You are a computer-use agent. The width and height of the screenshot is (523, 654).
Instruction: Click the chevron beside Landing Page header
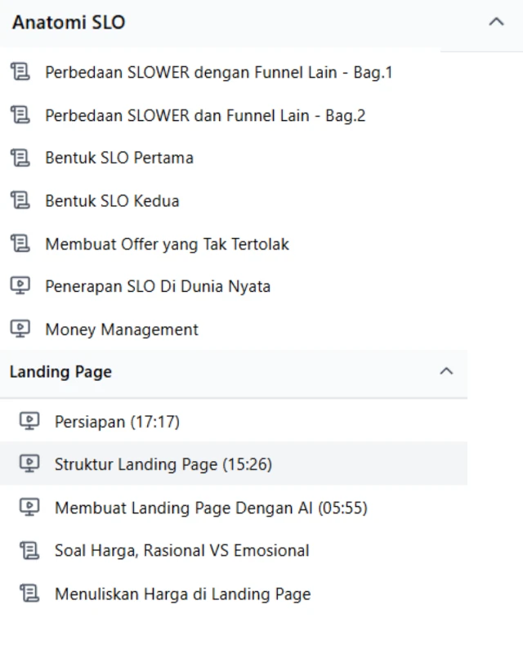tap(446, 371)
